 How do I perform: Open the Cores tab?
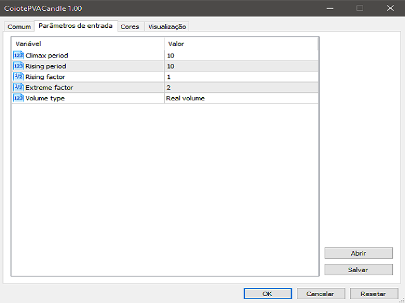(x=130, y=27)
